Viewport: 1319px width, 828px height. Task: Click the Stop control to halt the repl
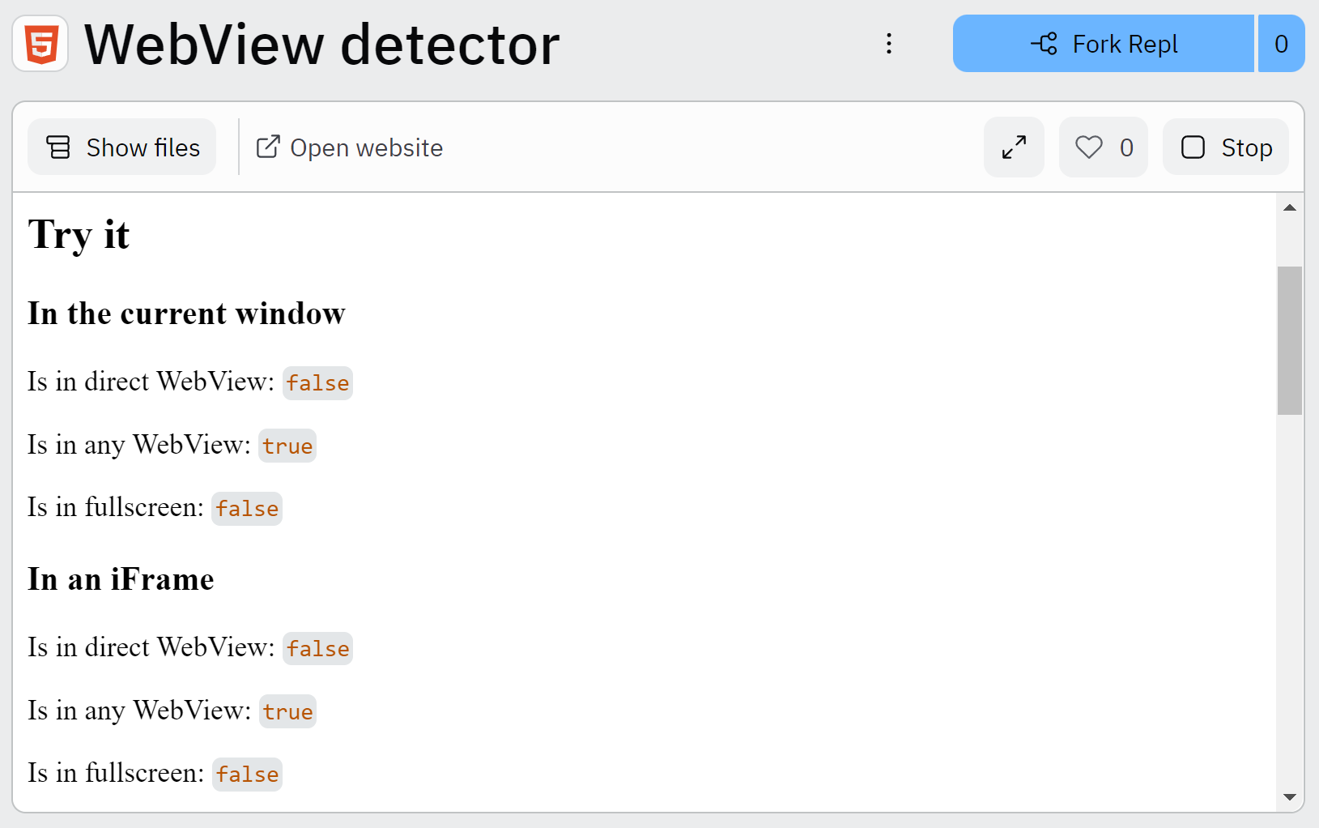coord(1225,147)
